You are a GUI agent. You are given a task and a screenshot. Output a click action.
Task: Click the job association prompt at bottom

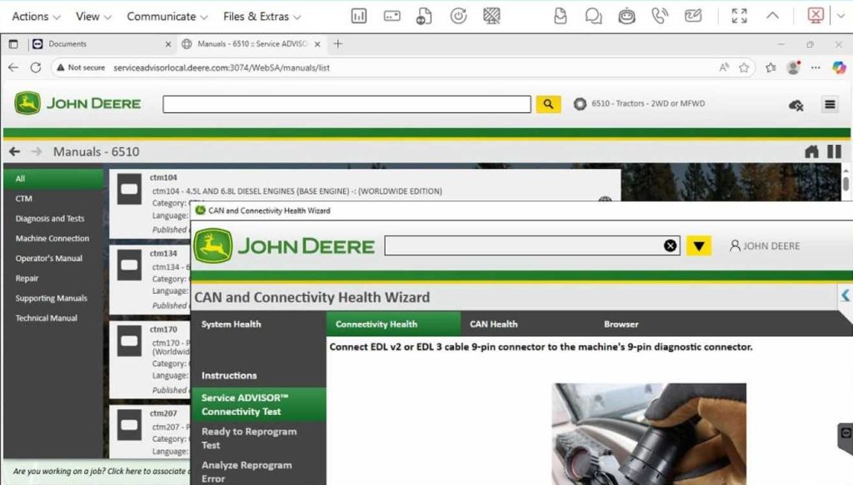99,472
